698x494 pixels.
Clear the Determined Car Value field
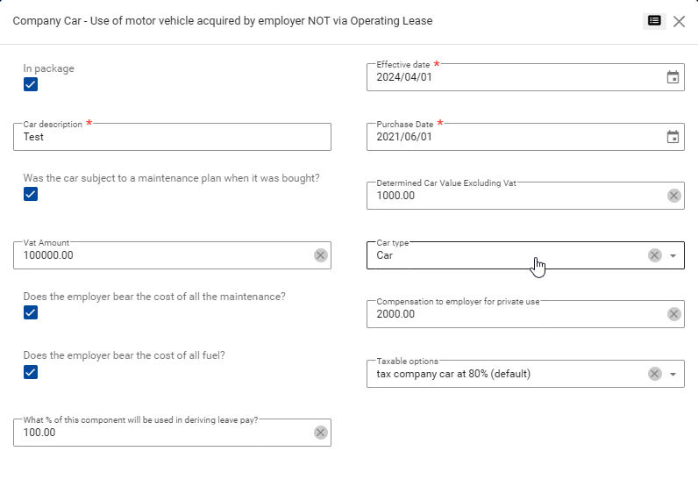673,196
